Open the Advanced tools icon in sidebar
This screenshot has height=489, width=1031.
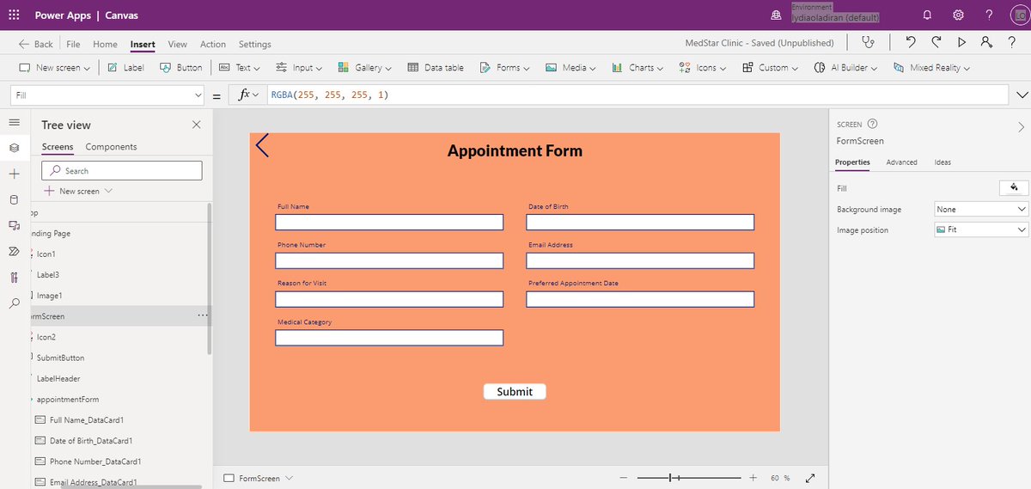point(14,277)
